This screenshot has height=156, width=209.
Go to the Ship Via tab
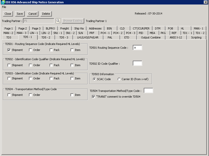[x=79, y=28]
